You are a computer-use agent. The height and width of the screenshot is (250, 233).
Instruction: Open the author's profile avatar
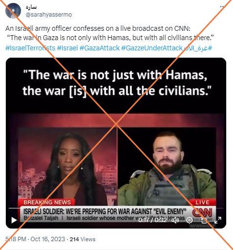pyautogui.click(x=13, y=11)
